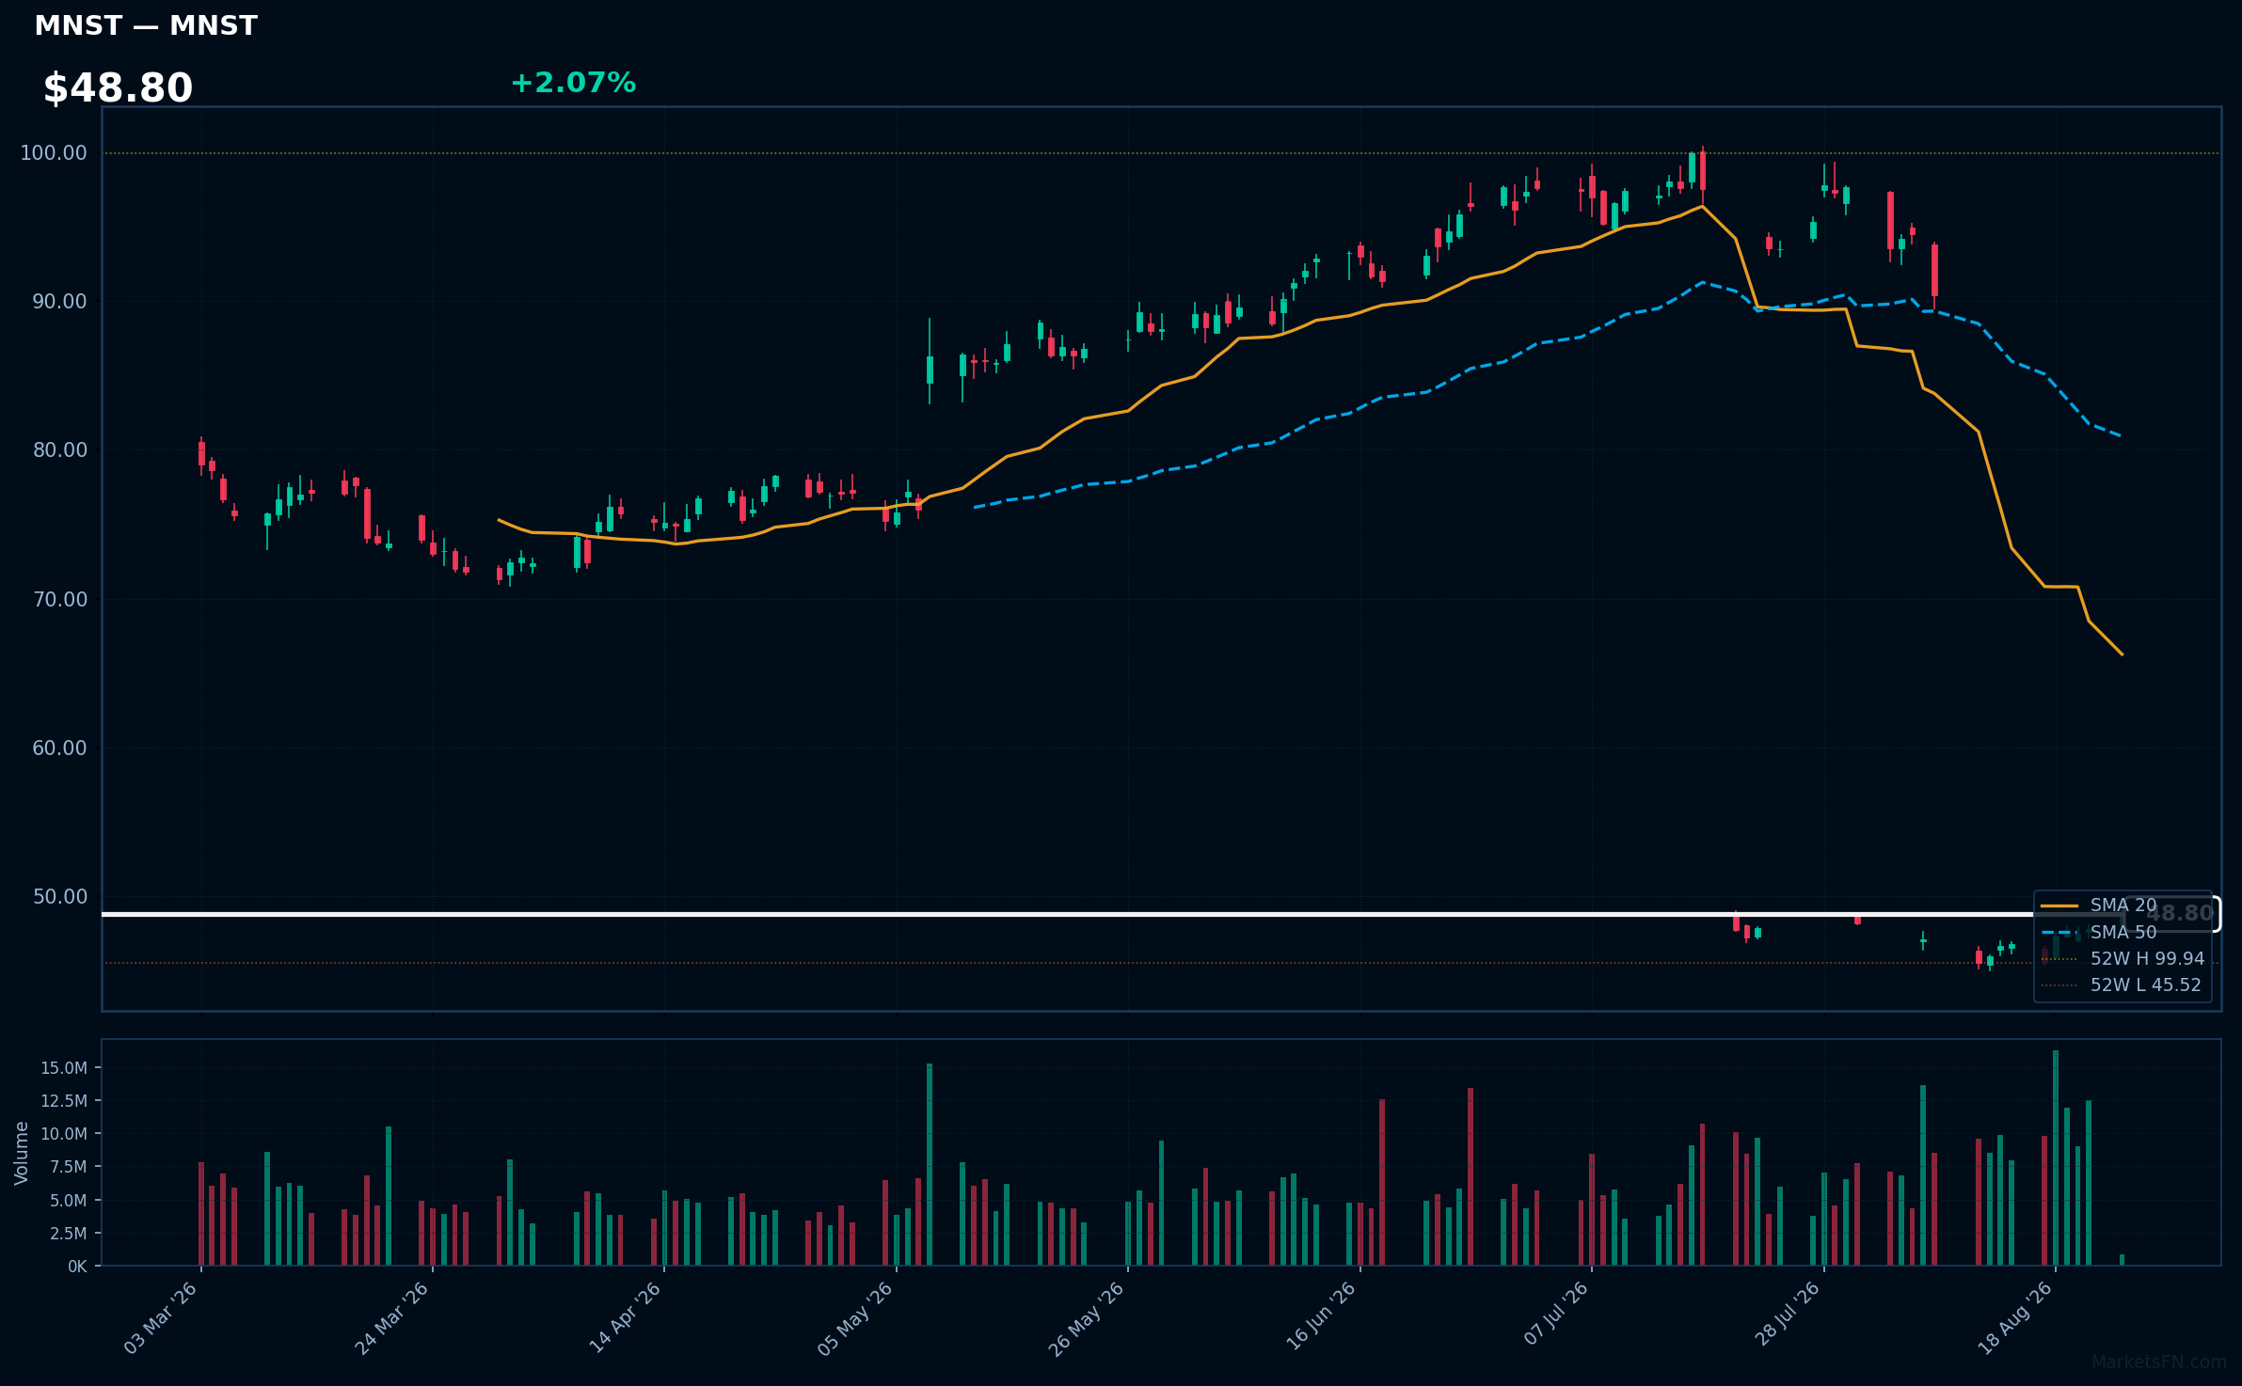Click the SMA 20 legend entry

click(2099, 906)
